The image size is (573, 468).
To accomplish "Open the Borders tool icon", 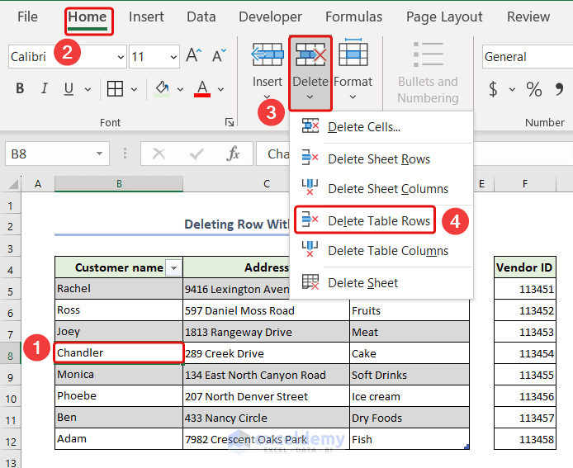I will [116, 89].
